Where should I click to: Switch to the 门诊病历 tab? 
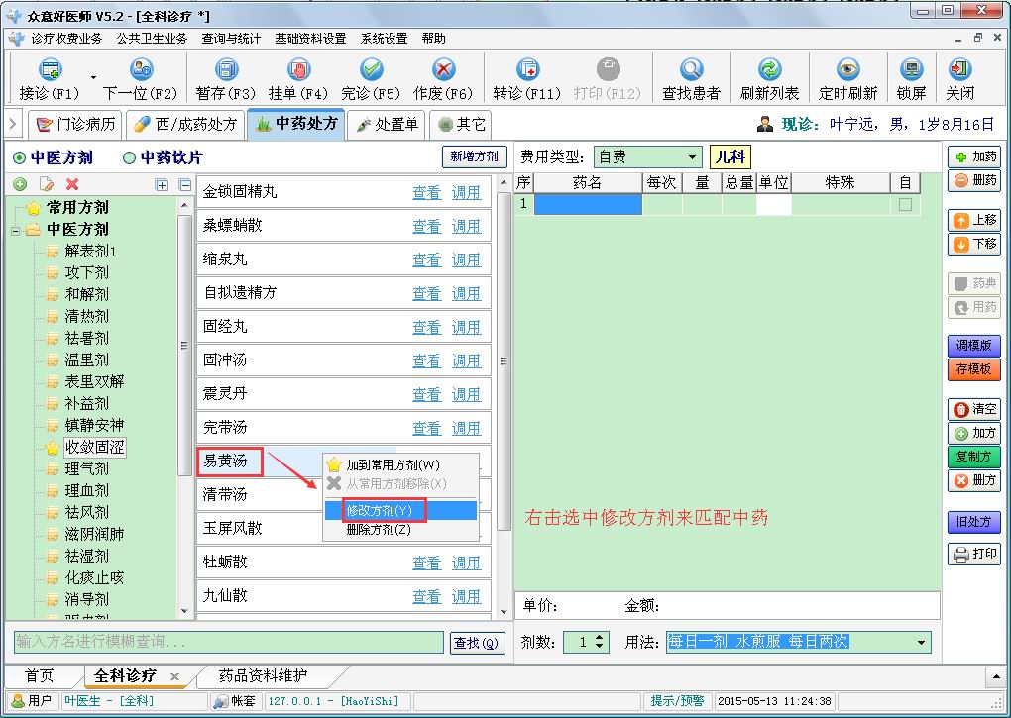pos(76,124)
